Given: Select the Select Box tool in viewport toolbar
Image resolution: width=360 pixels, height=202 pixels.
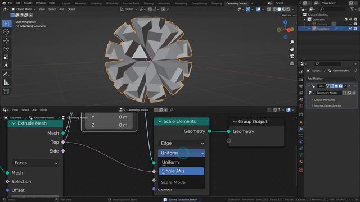Looking at the screenshot, I should tap(6, 24).
